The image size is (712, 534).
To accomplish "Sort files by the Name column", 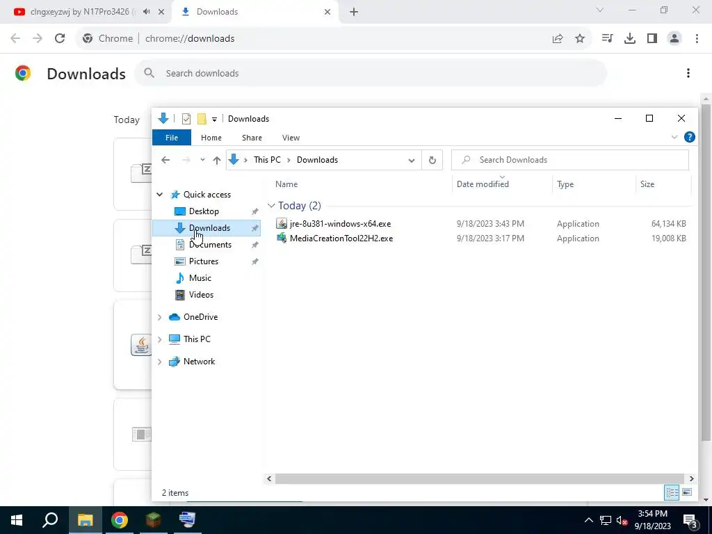I will 286,184.
